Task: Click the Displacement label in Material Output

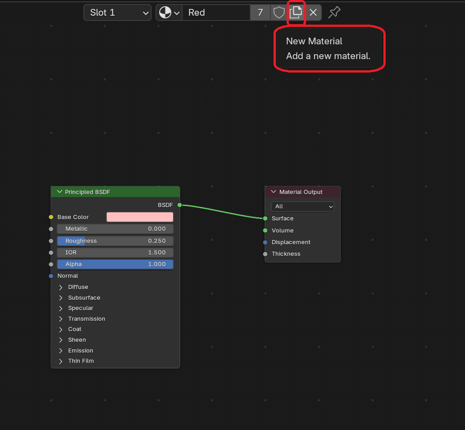Action: [291, 242]
